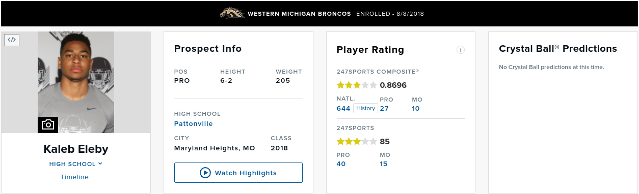Click national rank 644
The width and height of the screenshot is (639, 194).
[x=343, y=108]
